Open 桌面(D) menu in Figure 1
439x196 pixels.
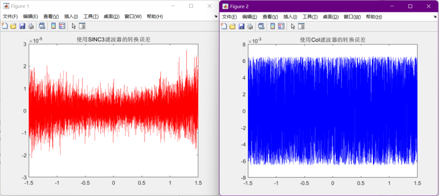click(111, 17)
